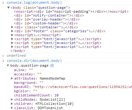Expand the second script type="text/javascript" node
Viewport: 132px width, 110px height.
pos(12,43)
